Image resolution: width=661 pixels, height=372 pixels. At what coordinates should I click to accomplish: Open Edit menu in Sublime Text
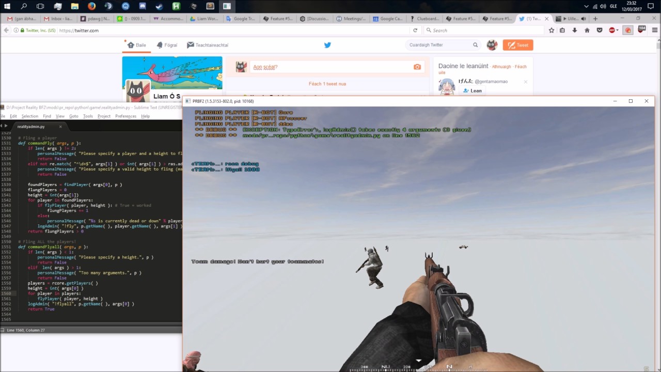[x=13, y=116]
